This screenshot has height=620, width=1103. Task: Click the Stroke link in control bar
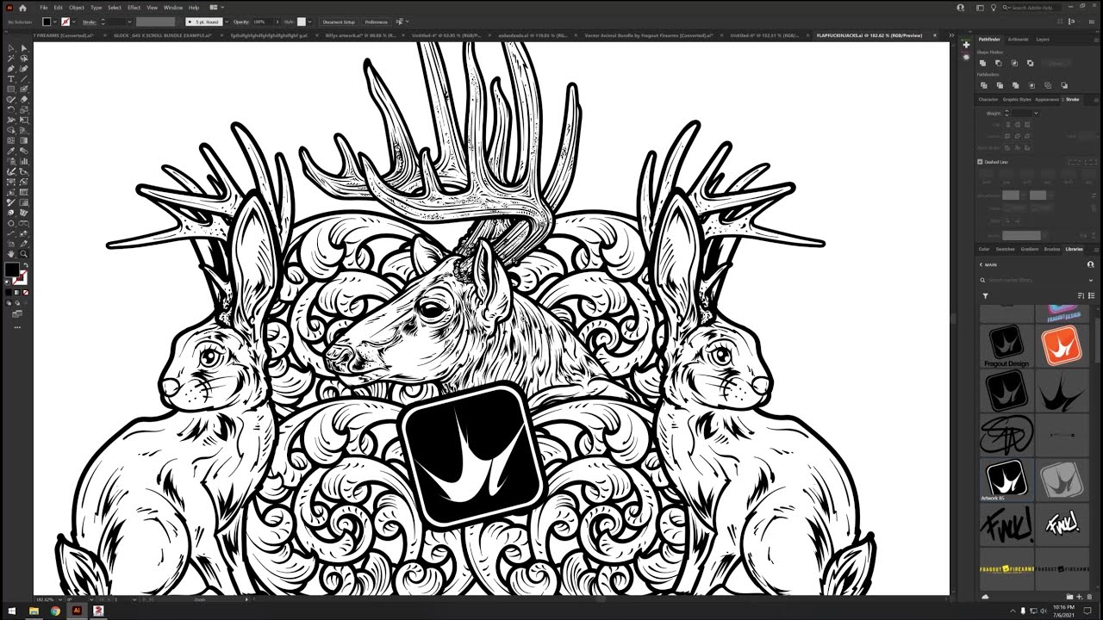[89, 22]
